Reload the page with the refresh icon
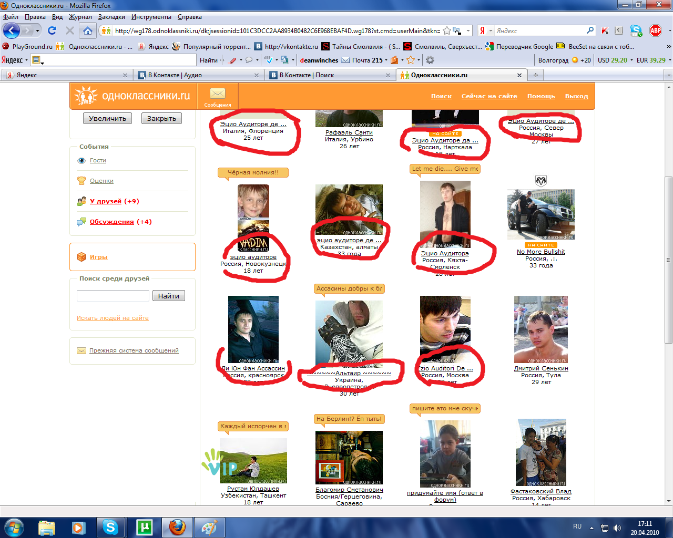The width and height of the screenshot is (673, 538). (52, 30)
